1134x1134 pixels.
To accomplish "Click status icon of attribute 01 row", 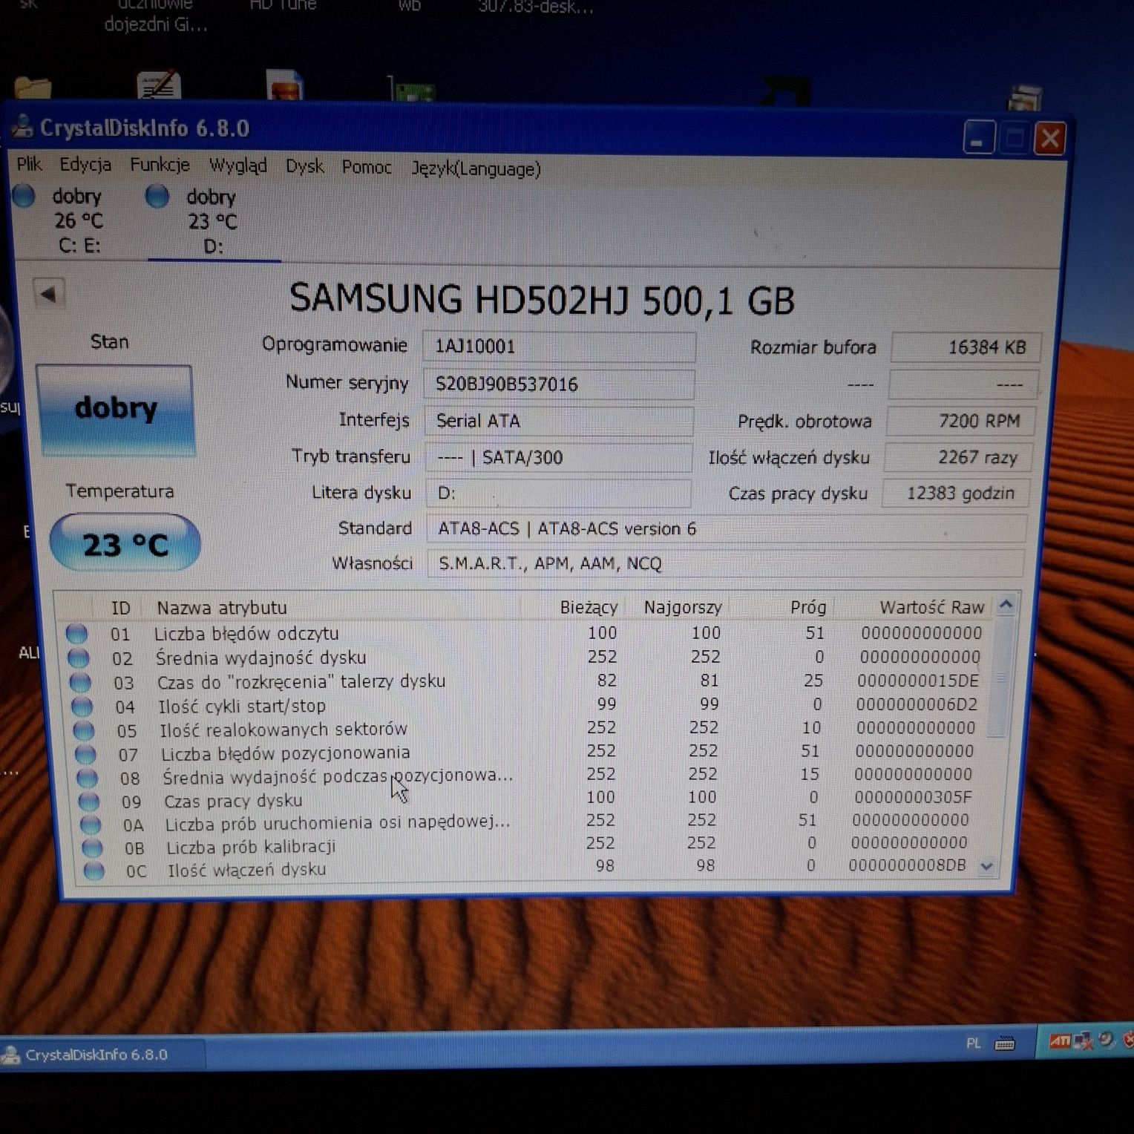I will pyautogui.click(x=76, y=633).
